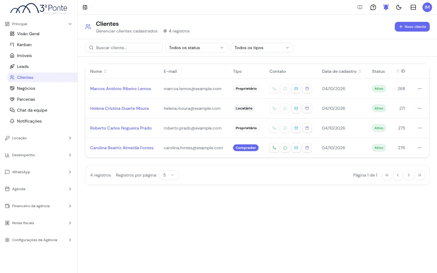Screen dimensions: 437x273
Task: Go to next page button
Action: [x=409, y=175]
